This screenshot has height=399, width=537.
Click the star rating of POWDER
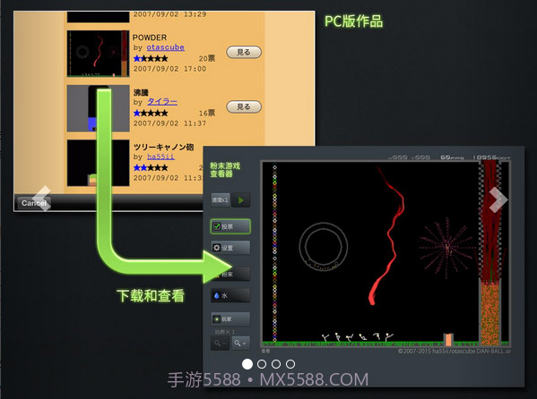(151, 58)
